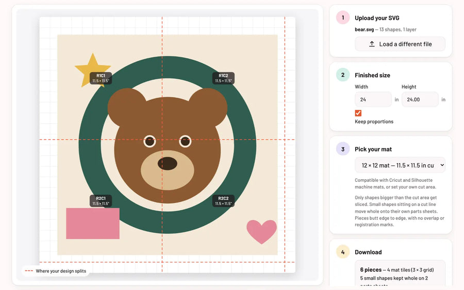Click the pink heart shape
This screenshot has height=290, width=464.
click(x=261, y=231)
